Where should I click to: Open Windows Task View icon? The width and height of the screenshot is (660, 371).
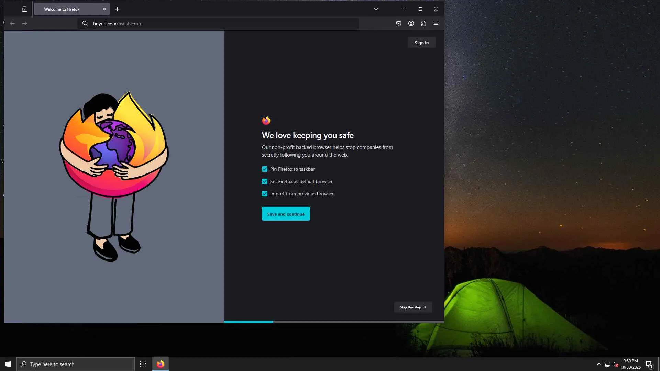click(143, 364)
